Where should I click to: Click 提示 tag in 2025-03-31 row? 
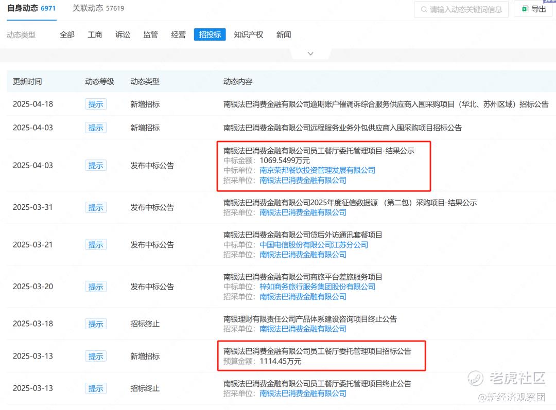coord(96,207)
